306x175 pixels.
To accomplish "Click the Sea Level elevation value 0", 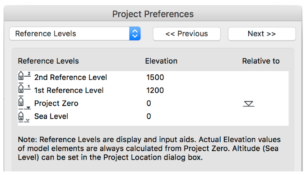I will click(148, 116).
